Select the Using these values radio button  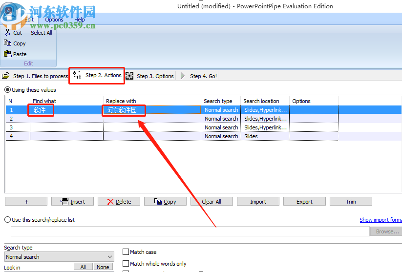8,90
